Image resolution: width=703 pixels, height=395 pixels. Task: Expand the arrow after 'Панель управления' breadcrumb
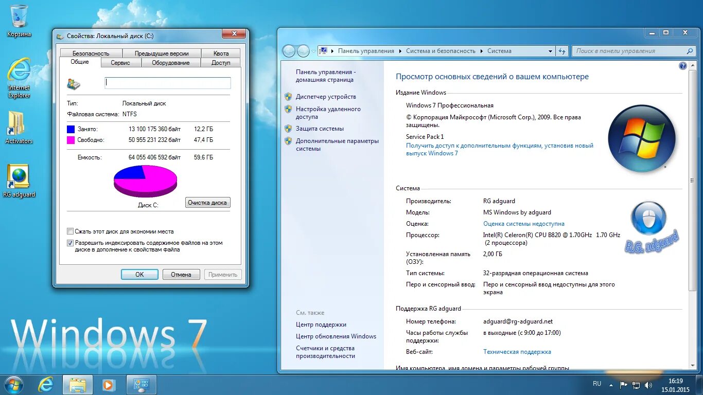coord(400,51)
